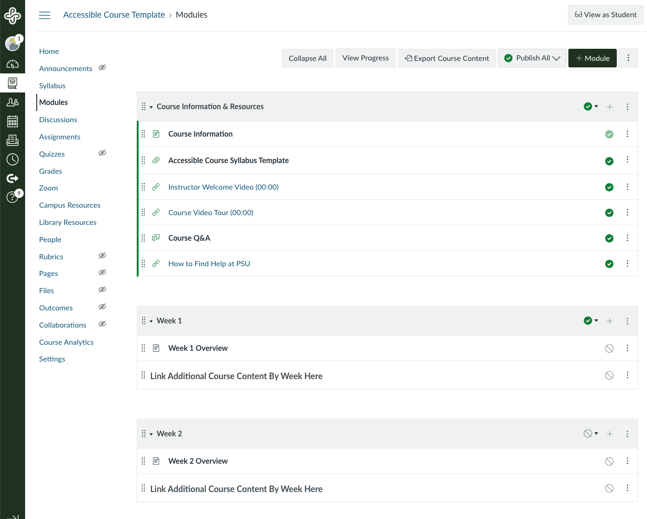Viewport: 647px width, 519px height.
Task: Open Week 2 publish status dropdown
Action: click(x=590, y=434)
